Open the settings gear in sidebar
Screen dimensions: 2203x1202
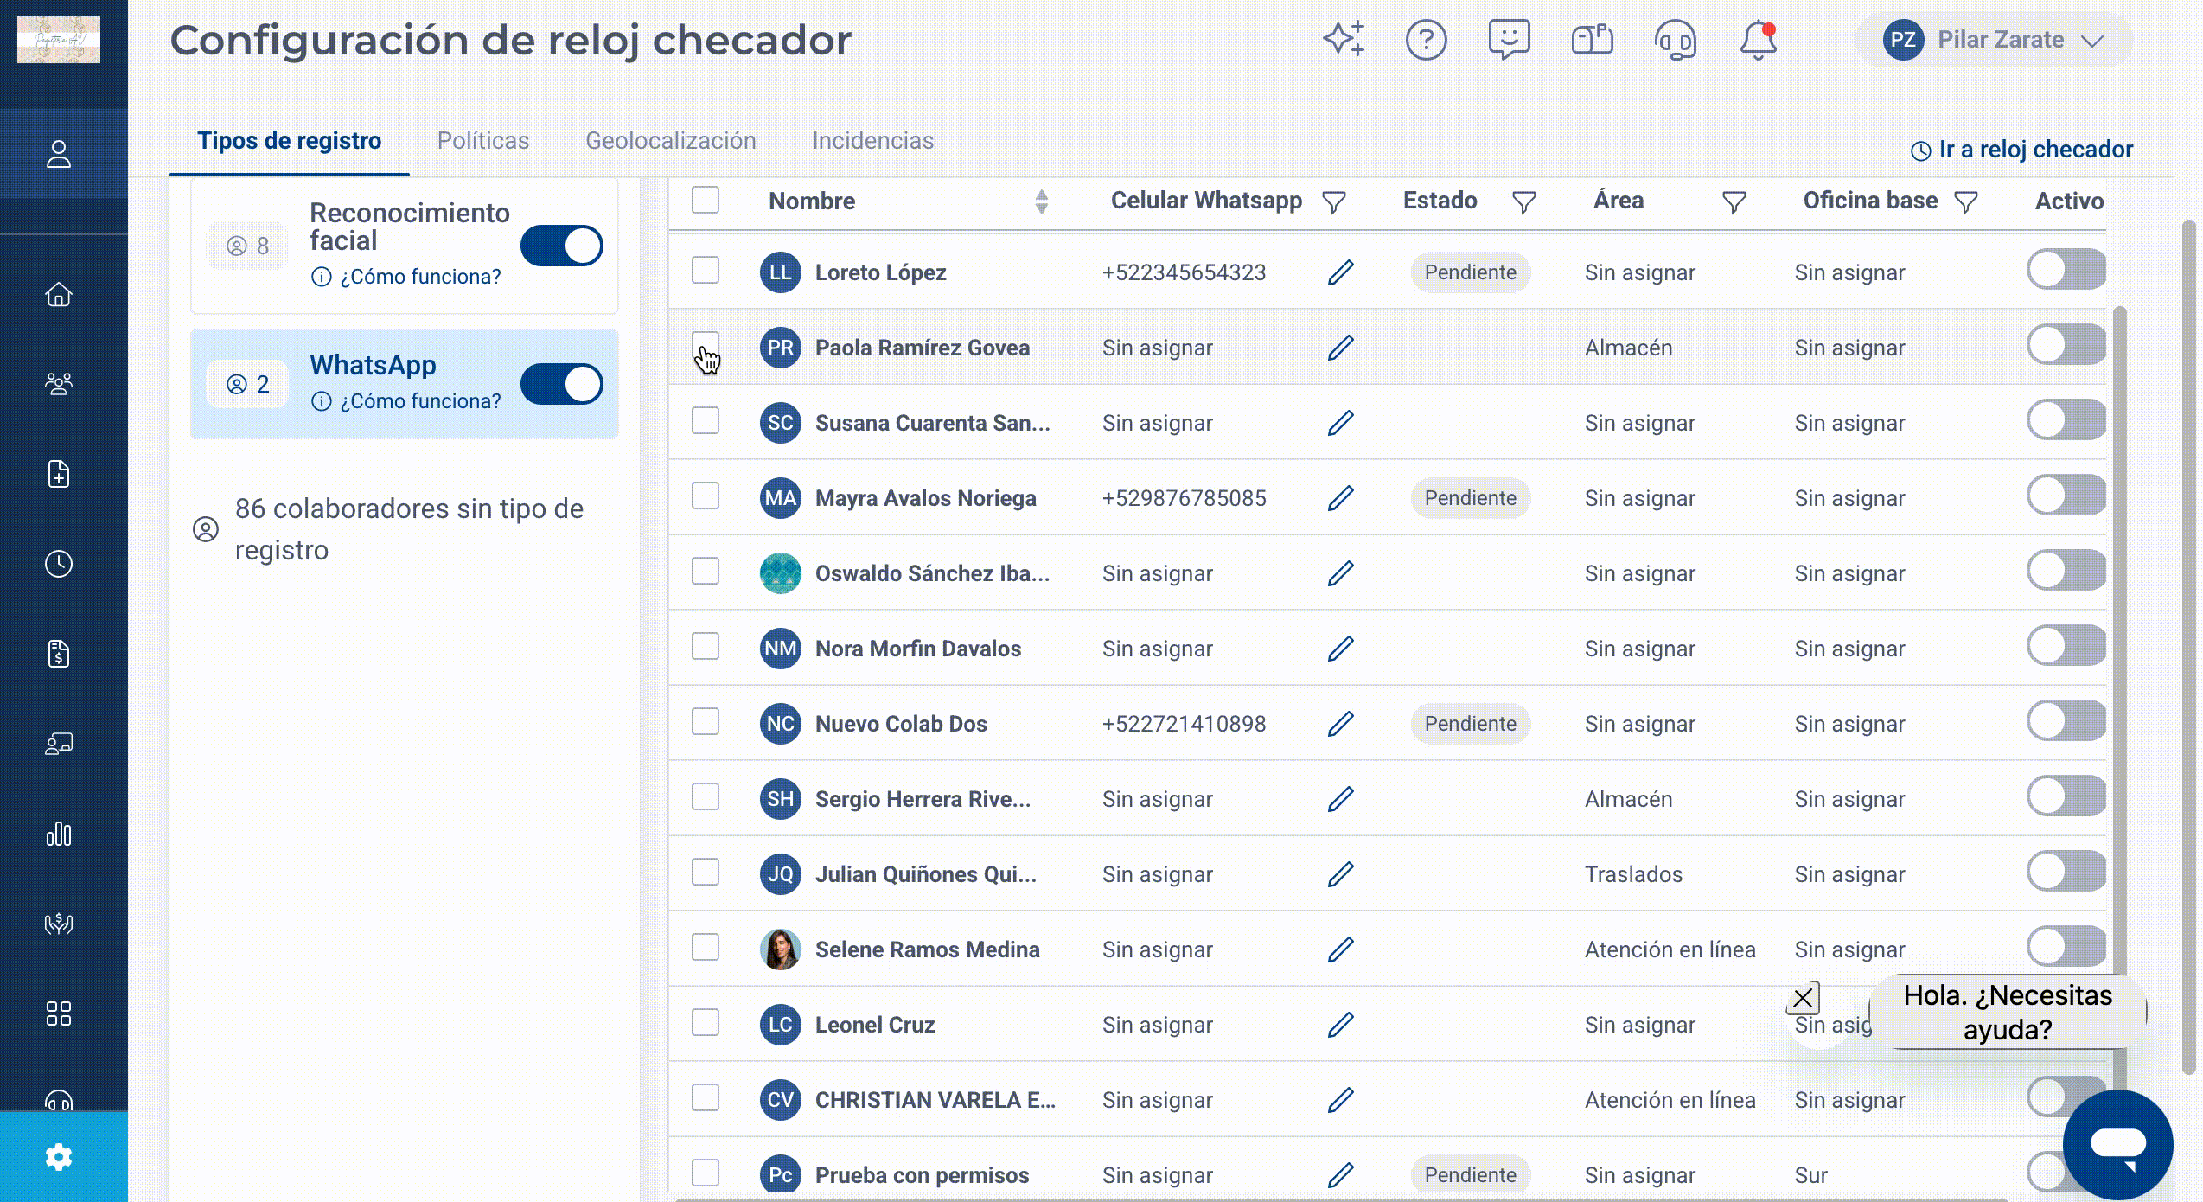coord(59,1156)
